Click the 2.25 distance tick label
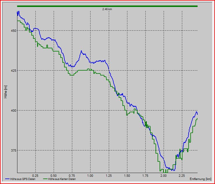Screen dimensions: 215x184 tap(182, 176)
